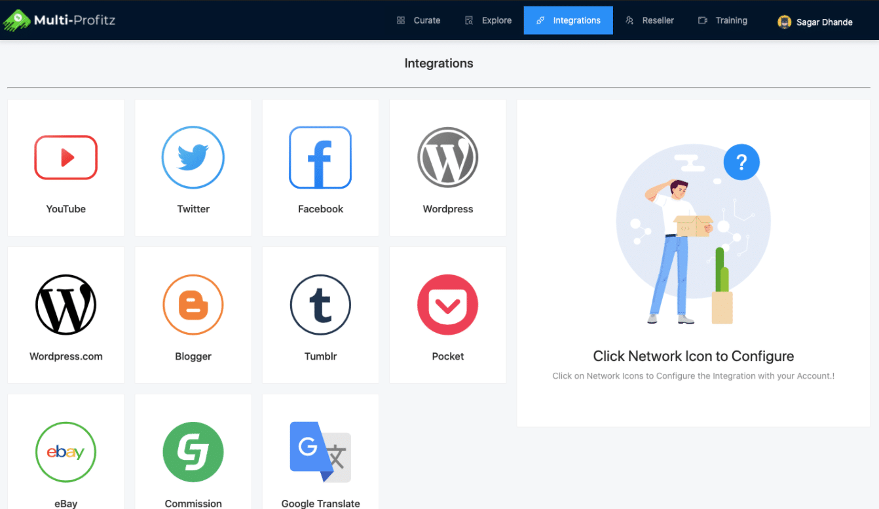
Task: Click the Commission label text
Action: click(x=193, y=504)
